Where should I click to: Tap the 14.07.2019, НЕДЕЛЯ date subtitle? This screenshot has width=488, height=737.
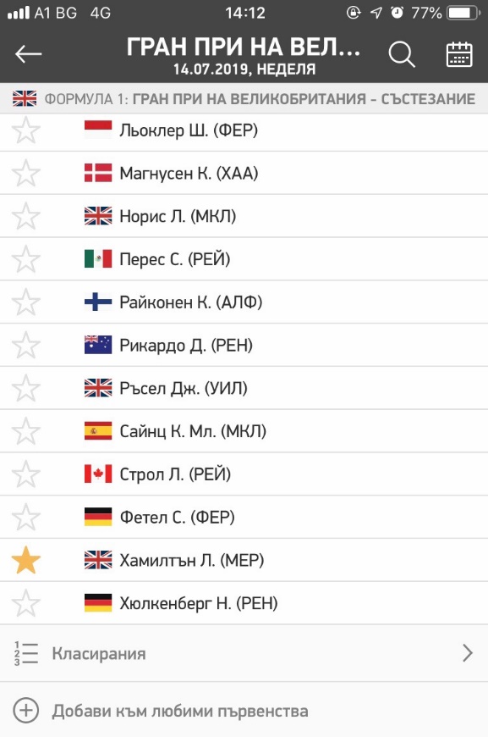244,69
